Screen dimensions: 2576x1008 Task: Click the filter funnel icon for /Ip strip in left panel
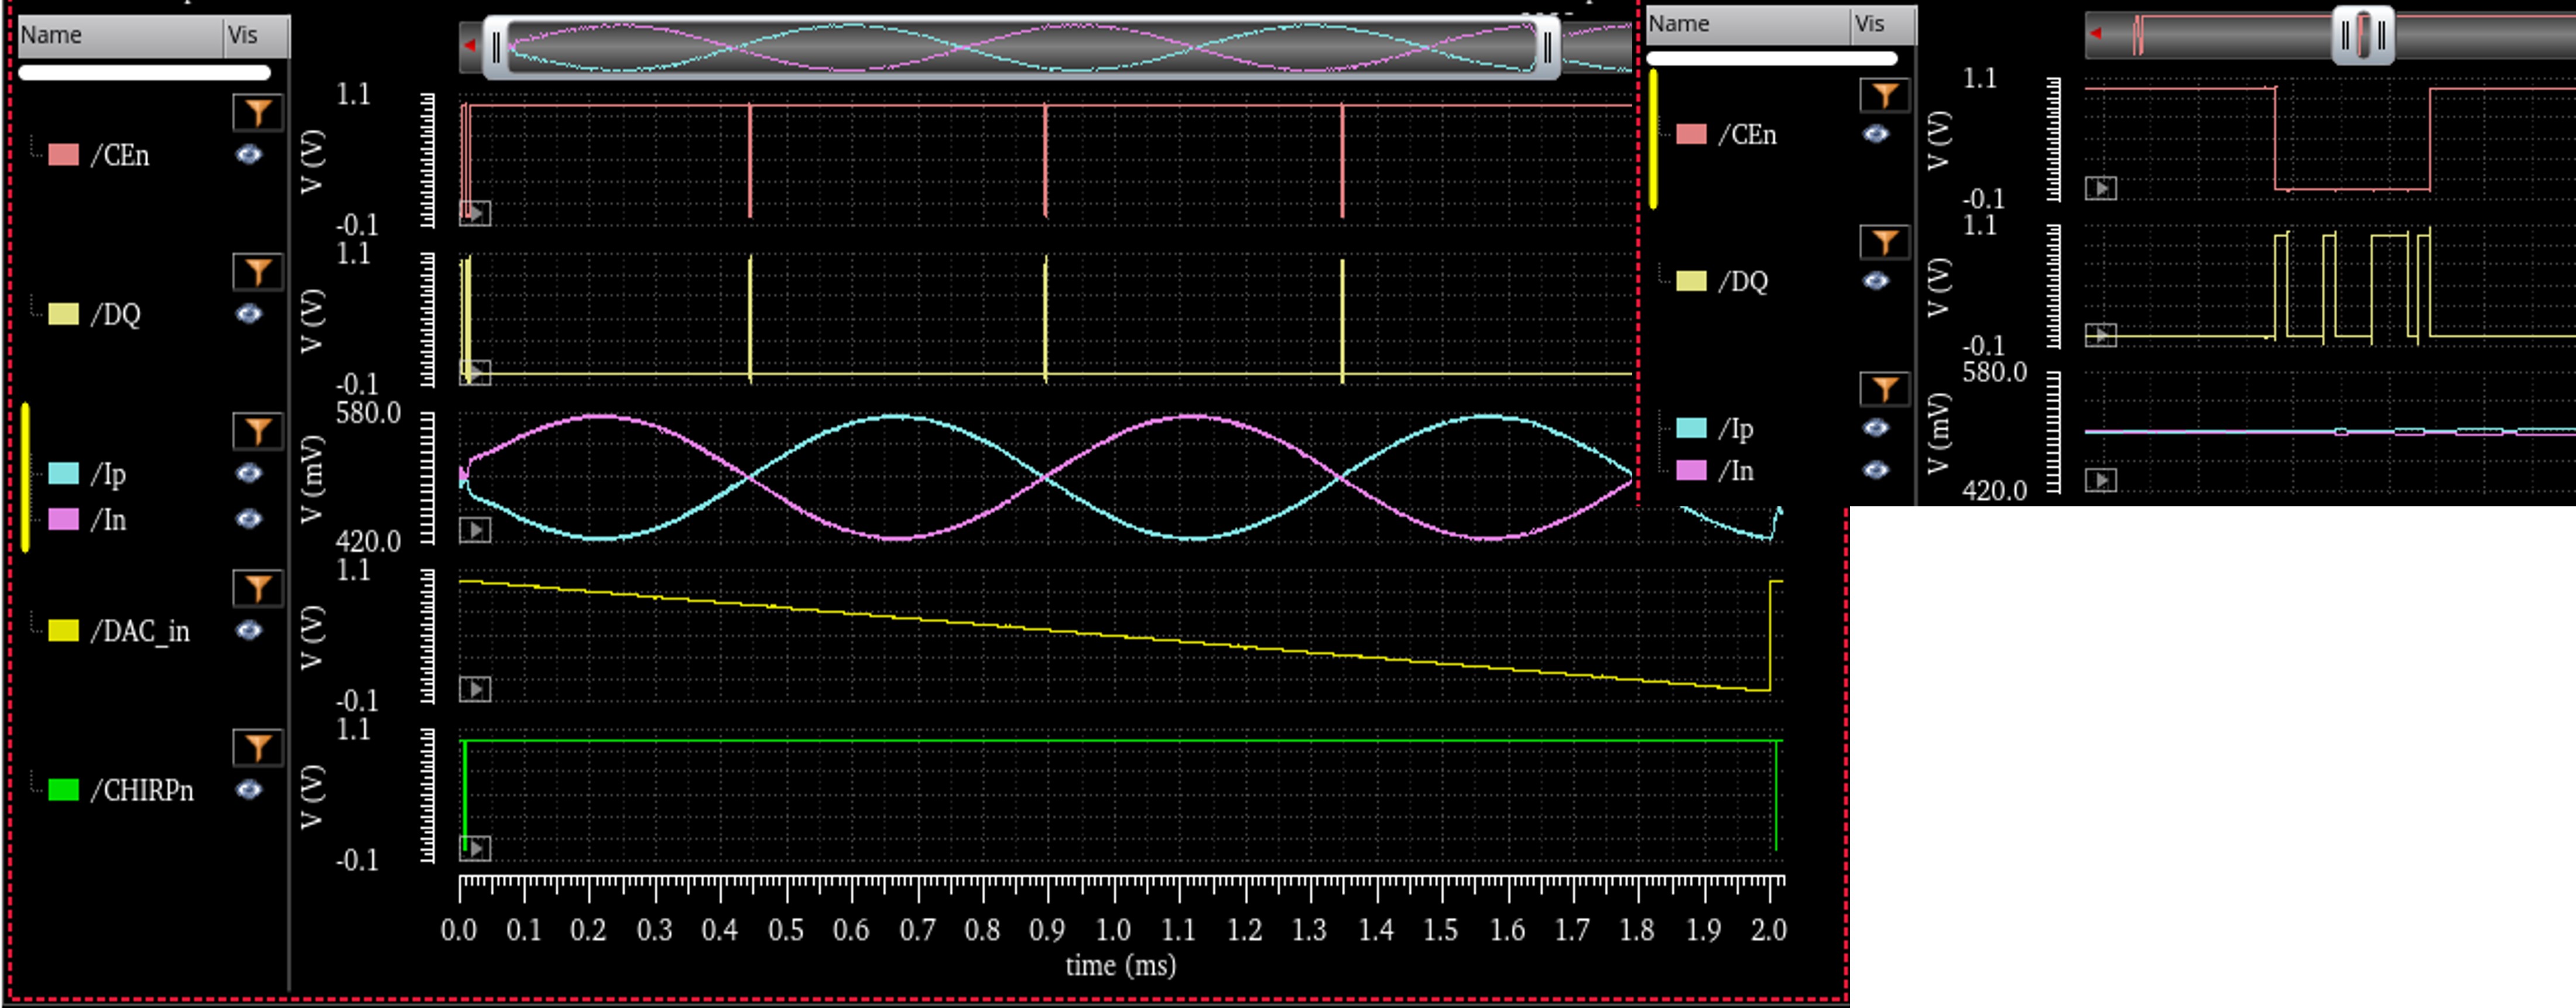258,431
